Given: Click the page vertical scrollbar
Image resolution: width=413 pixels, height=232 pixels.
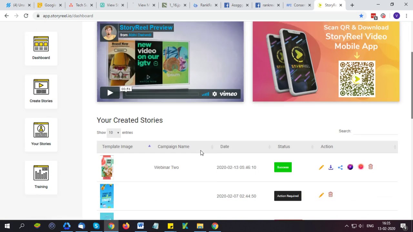Looking at the screenshot, I should coord(411,85).
